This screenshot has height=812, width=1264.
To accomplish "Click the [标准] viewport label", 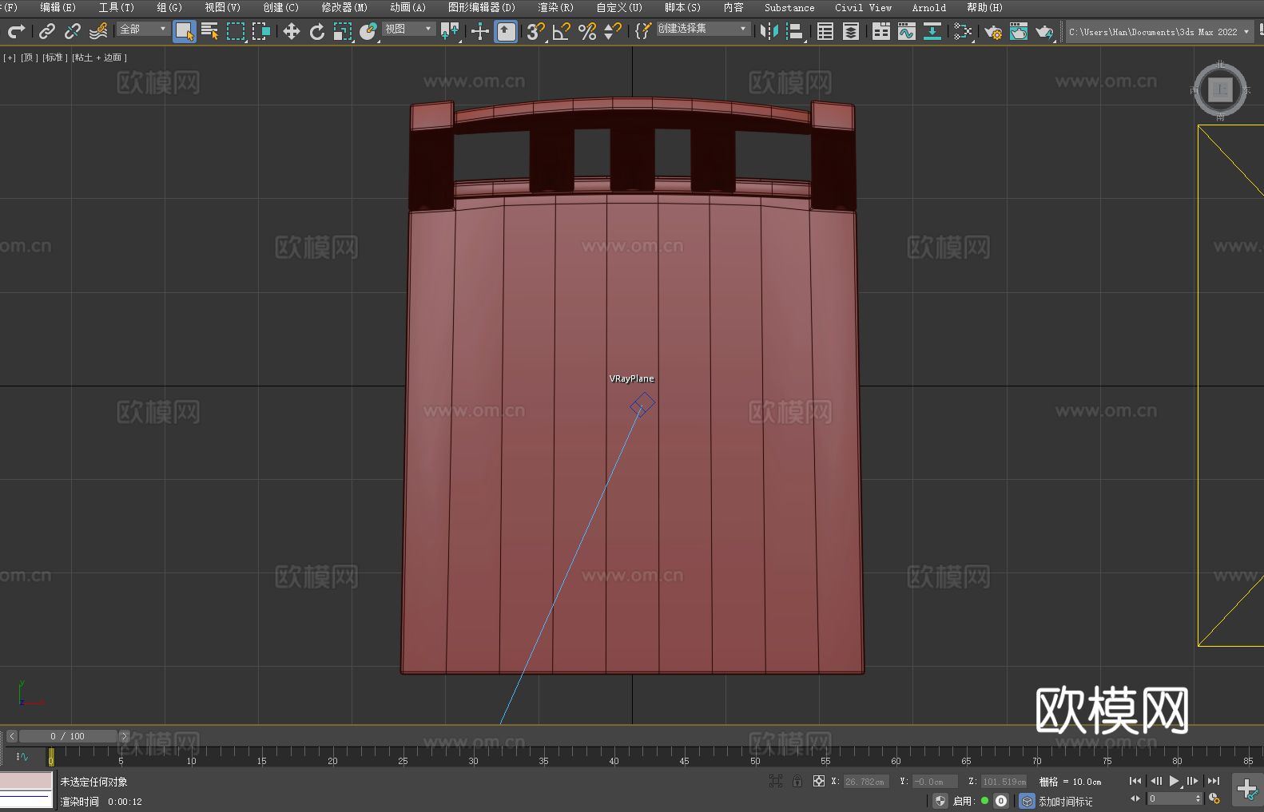I will click(54, 57).
